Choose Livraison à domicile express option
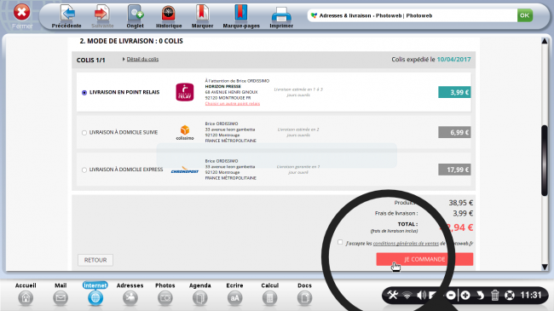Image resolution: width=554 pixels, height=311 pixels. 84,170
